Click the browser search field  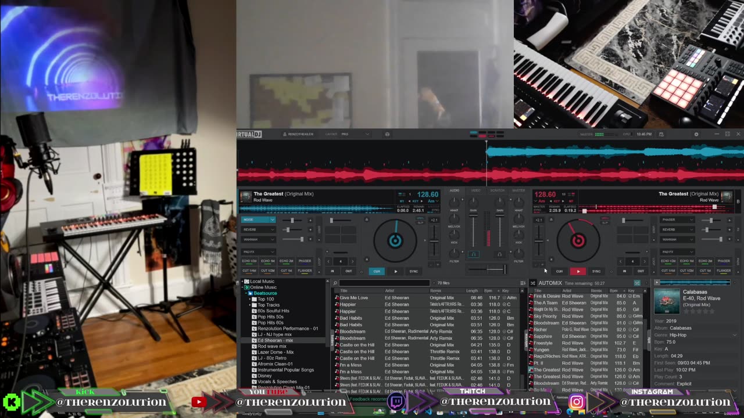385,283
